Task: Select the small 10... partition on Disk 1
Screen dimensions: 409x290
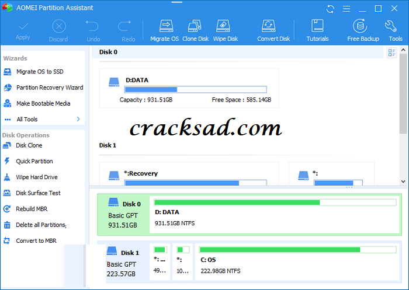Action: 182,262
